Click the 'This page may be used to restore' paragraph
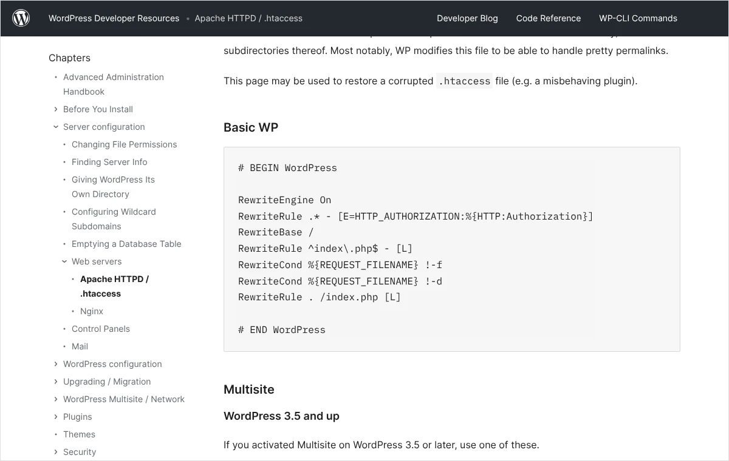 point(431,81)
